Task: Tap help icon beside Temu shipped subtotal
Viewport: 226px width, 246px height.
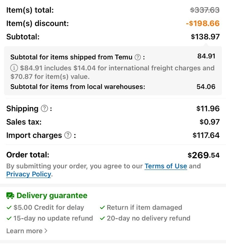Action: click(138, 57)
